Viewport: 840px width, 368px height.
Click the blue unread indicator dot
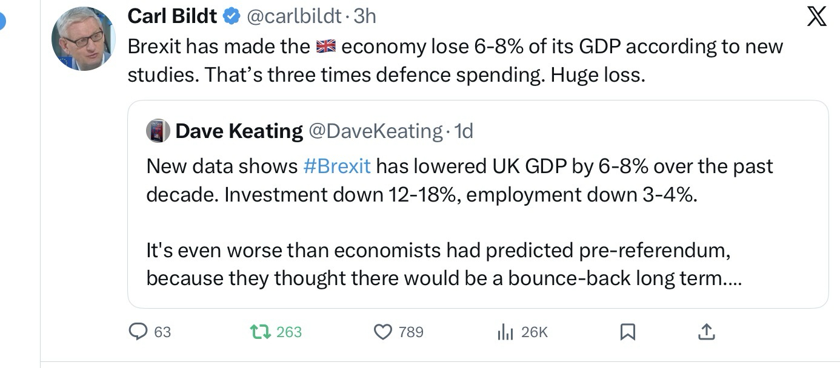(2, 22)
